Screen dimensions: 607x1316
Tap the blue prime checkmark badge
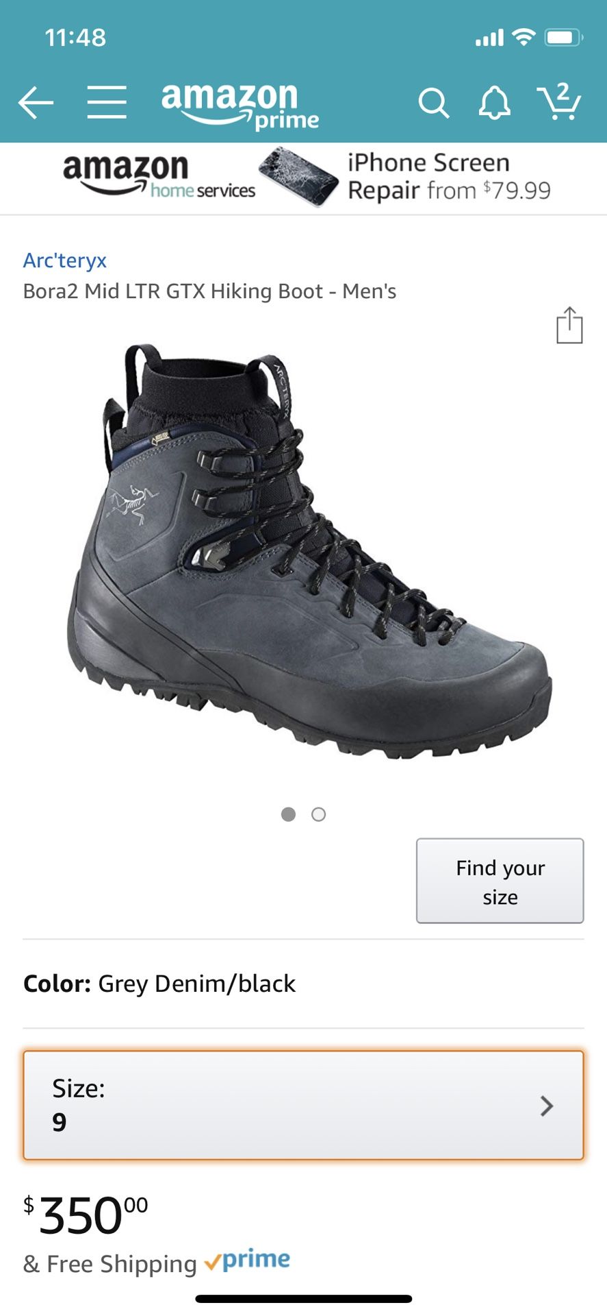pos(247,1260)
